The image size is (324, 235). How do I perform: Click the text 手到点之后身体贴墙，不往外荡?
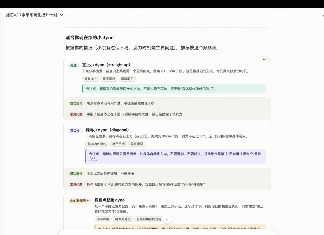click(110, 173)
